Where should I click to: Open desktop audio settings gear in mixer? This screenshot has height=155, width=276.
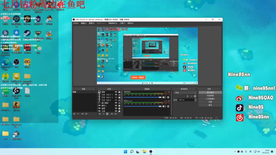click(x=168, y=97)
